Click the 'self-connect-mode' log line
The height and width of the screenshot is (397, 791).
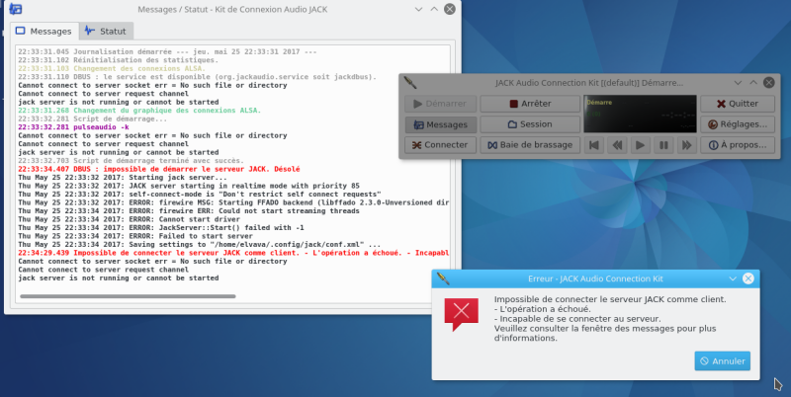click(200, 194)
